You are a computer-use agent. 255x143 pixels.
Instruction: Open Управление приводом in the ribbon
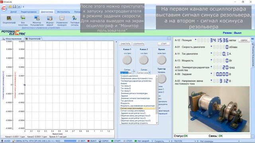pos(62,21)
